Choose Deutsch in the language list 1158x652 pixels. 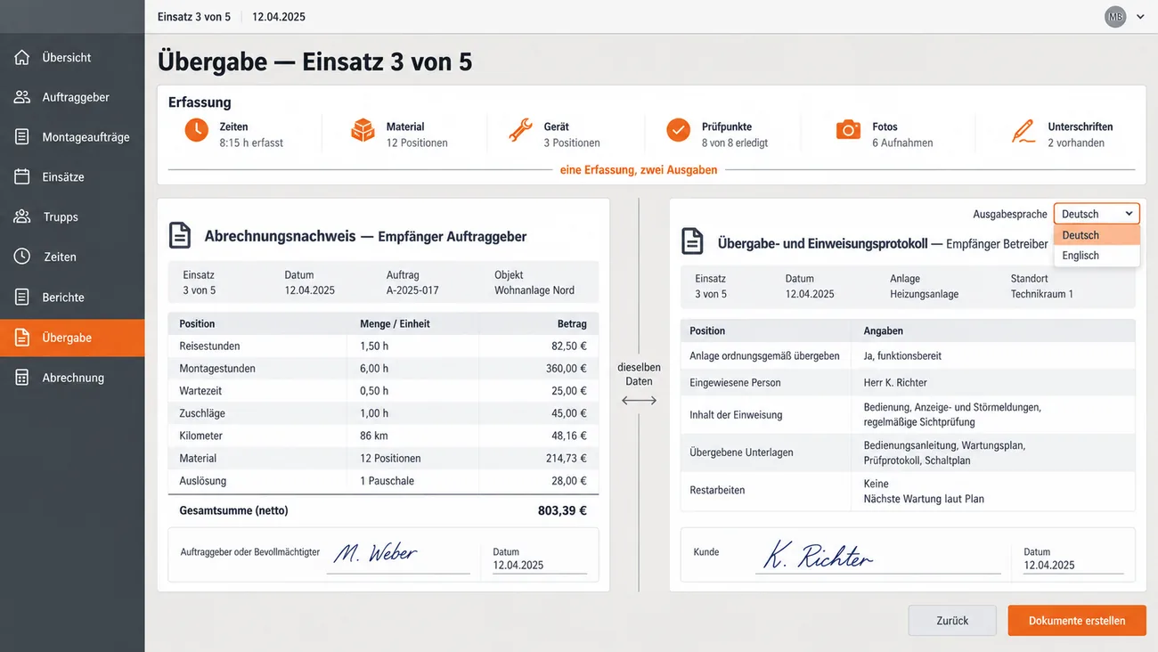point(1097,235)
